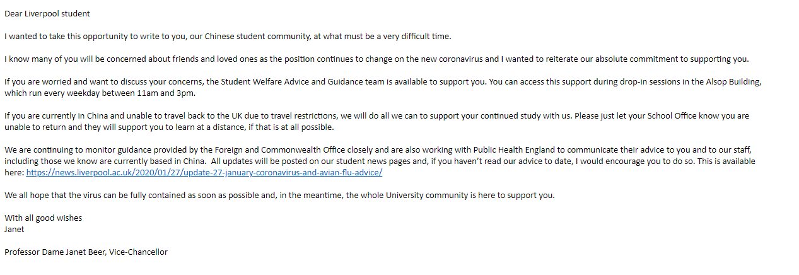Click the "Janet" signature line

click(x=15, y=229)
